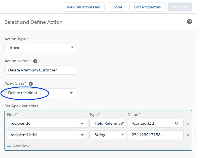
Task: Open the recipientListId field dropdown arrow
Action: click(x=82, y=135)
